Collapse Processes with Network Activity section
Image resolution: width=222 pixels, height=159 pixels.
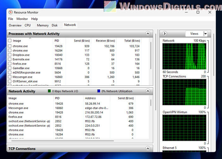pos(148,34)
